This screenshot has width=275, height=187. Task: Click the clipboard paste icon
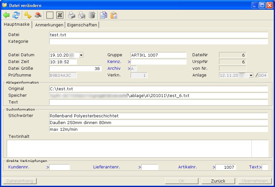(114, 15)
